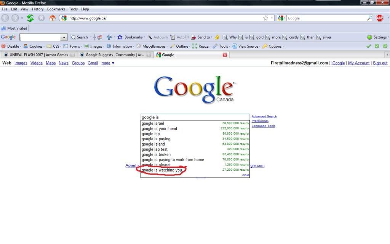The width and height of the screenshot is (390, 244).
Task: Click the URL address bar
Action: pyautogui.click(x=165, y=18)
